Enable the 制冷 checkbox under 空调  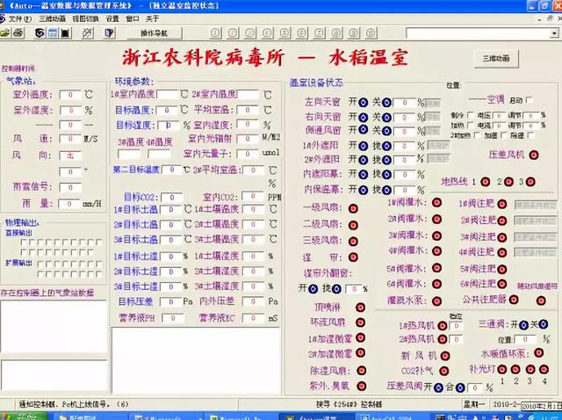click(x=470, y=114)
